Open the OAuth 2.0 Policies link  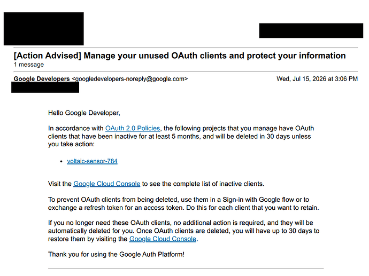coord(133,129)
